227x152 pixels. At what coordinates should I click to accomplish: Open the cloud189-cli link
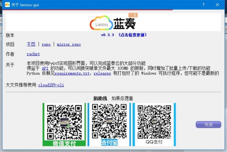point(51,85)
